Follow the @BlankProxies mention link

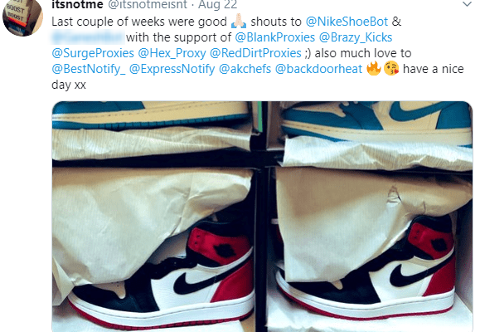pos(275,37)
